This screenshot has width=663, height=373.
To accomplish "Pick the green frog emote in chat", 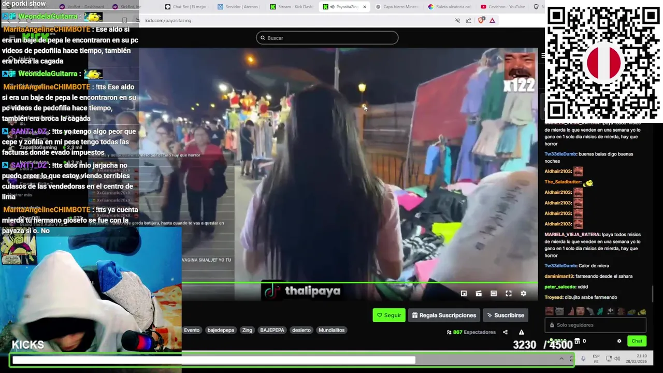I will (631, 311).
